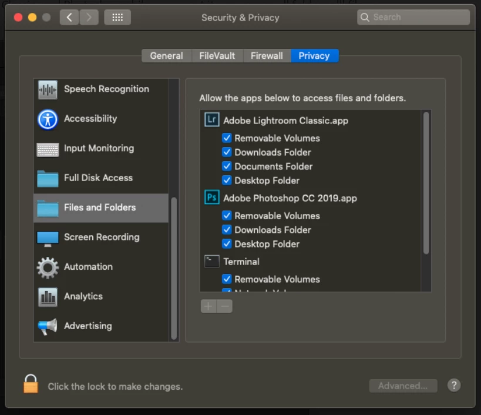Choose Accessibility in the privacy list
This screenshot has width=481, height=415.
pos(101,119)
